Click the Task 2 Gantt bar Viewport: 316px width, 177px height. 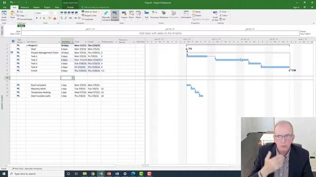click(232, 60)
